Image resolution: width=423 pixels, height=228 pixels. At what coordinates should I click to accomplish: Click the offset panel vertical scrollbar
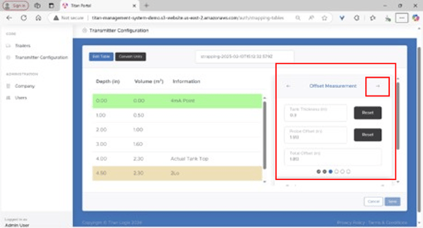(398, 116)
